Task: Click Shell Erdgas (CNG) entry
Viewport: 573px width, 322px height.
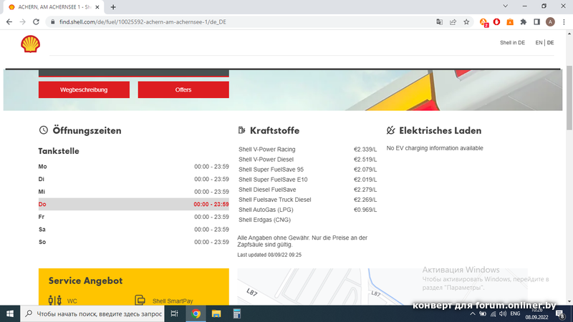Action: click(264, 220)
